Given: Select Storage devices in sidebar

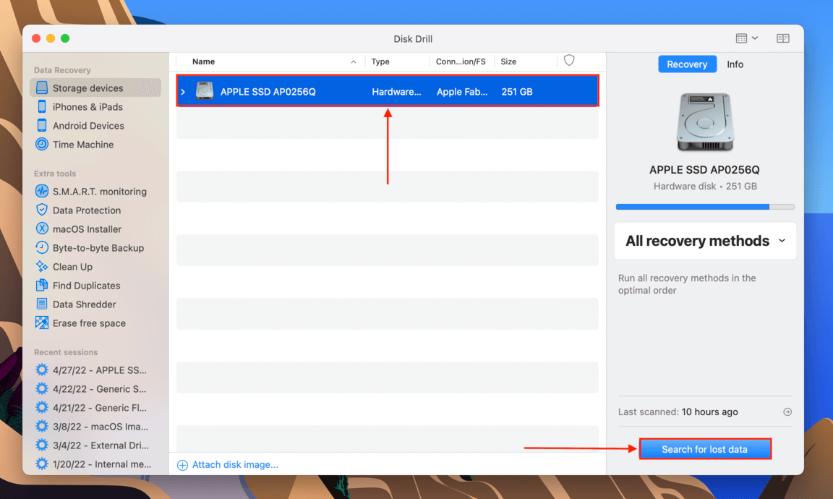Looking at the screenshot, I should [95, 88].
